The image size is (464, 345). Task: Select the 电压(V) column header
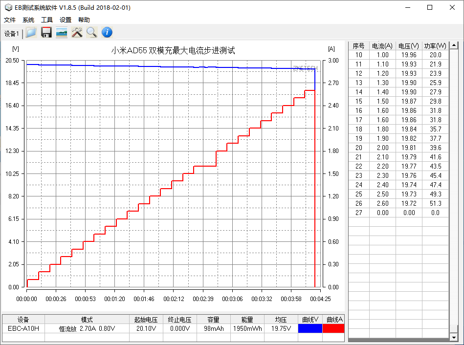(x=409, y=46)
